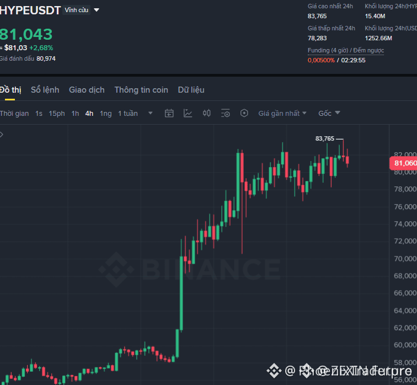
Task: Open the technical indicators line-chart icon
Action: click(x=188, y=113)
